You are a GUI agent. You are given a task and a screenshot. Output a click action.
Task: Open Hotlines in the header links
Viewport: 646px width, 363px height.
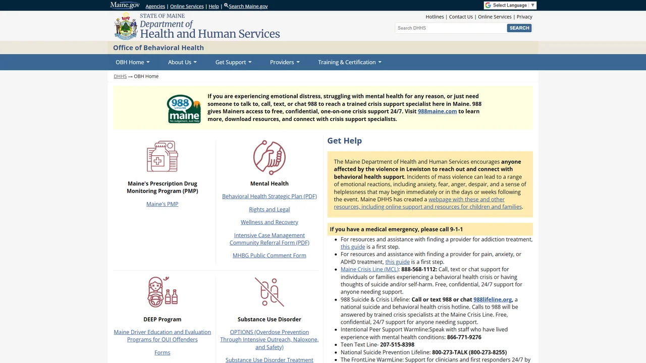(435, 17)
